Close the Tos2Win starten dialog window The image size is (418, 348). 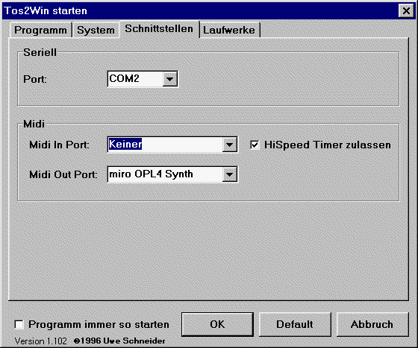pyautogui.click(x=406, y=11)
